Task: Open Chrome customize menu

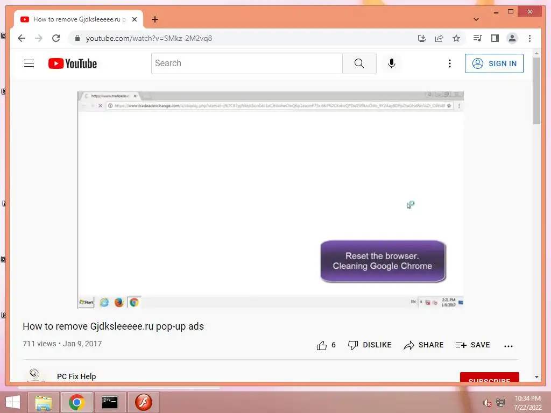Action: coord(529,38)
